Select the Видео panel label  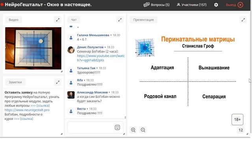(x=13, y=20)
